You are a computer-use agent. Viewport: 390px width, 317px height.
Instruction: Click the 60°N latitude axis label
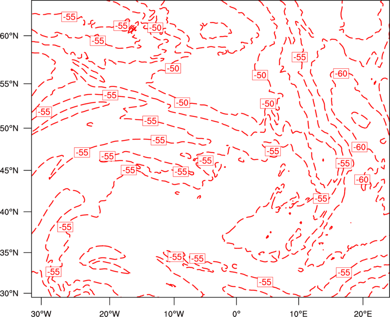pos(9,36)
